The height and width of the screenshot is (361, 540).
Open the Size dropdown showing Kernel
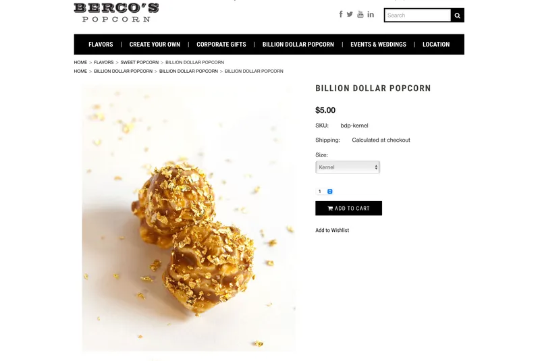click(x=348, y=167)
